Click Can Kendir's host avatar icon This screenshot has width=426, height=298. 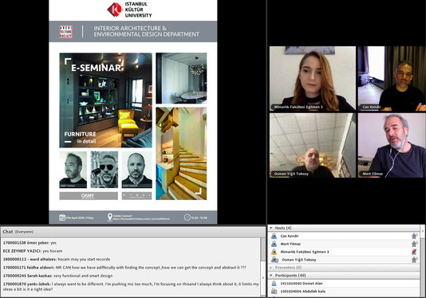click(x=274, y=236)
